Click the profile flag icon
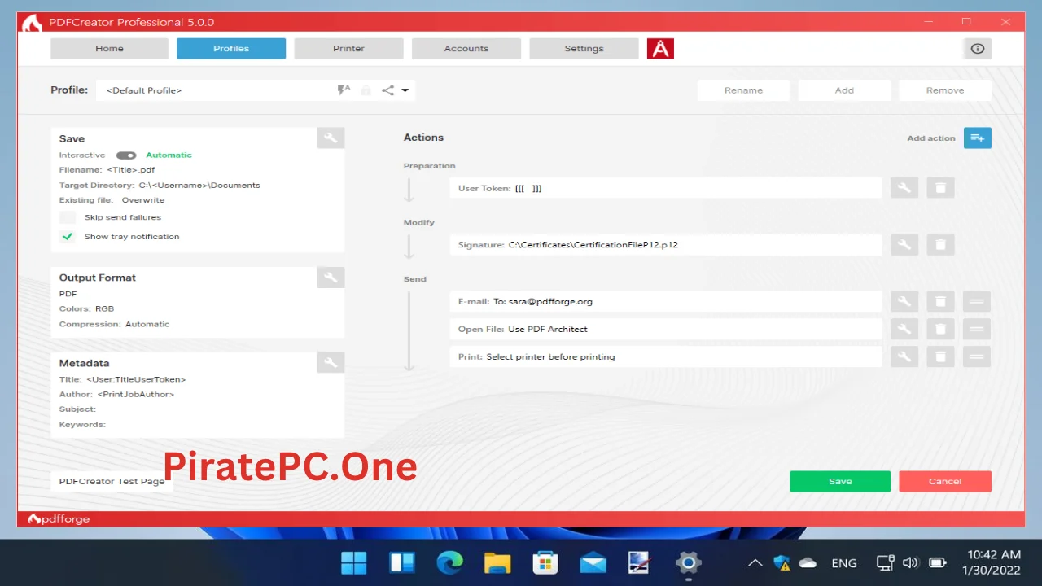Viewport: 1042px width, 586px height. pyautogui.click(x=344, y=90)
